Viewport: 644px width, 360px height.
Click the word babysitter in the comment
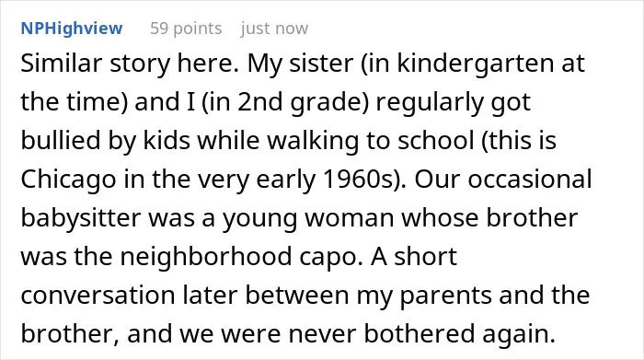tap(81, 218)
